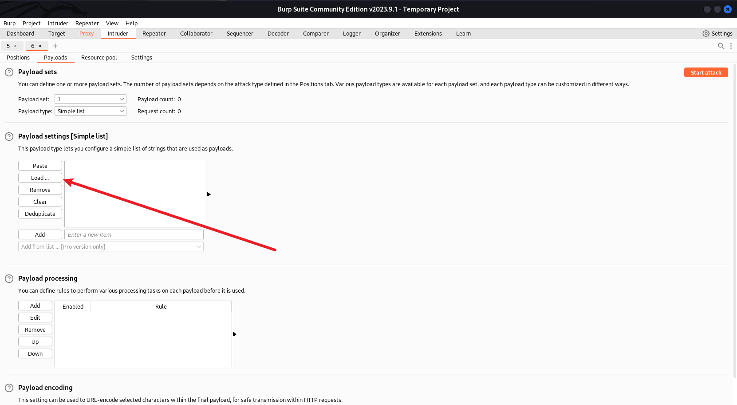
Task: Click Add in Payload processing
Action: click(35, 306)
